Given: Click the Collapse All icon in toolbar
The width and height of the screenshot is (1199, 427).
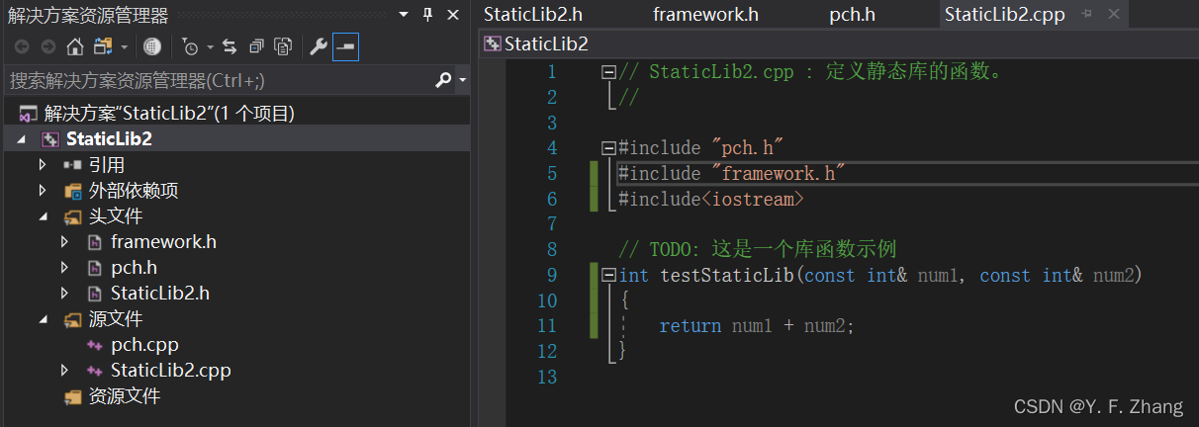Looking at the screenshot, I should (x=256, y=46).
